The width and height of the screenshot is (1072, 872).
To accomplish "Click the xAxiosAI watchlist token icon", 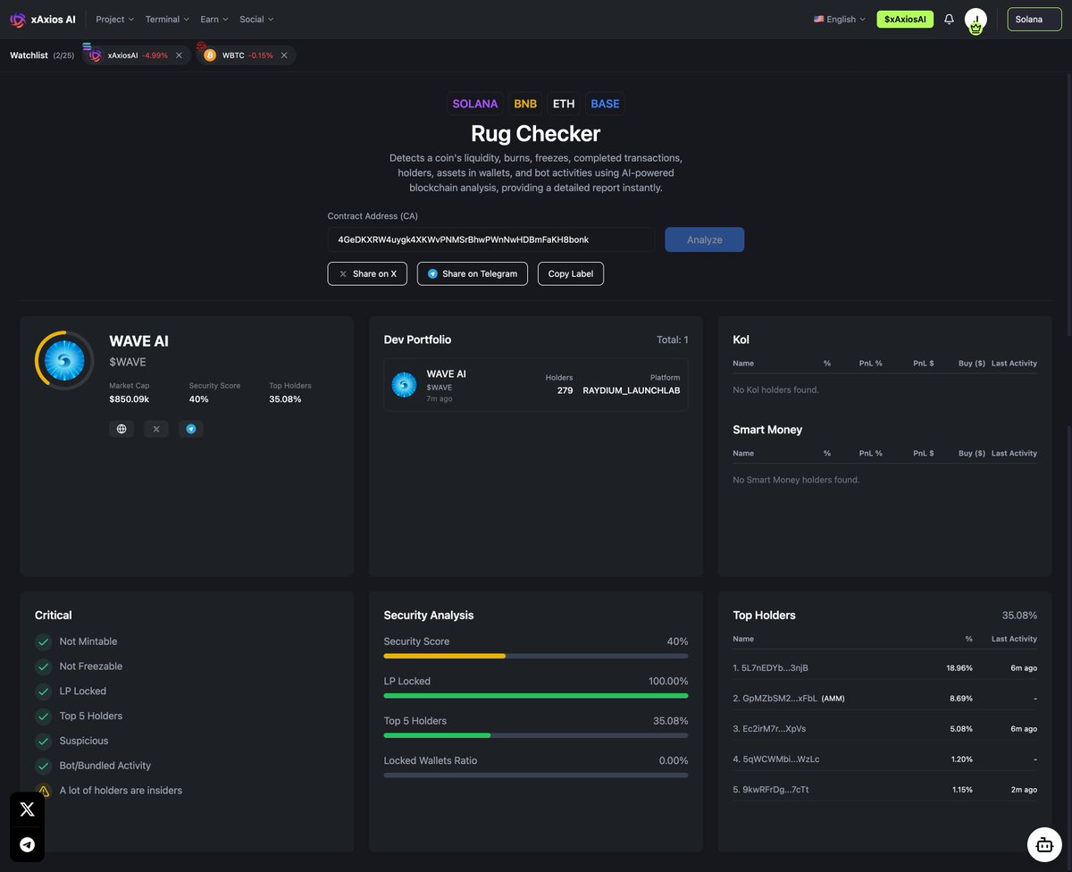I will pos(95,55).
